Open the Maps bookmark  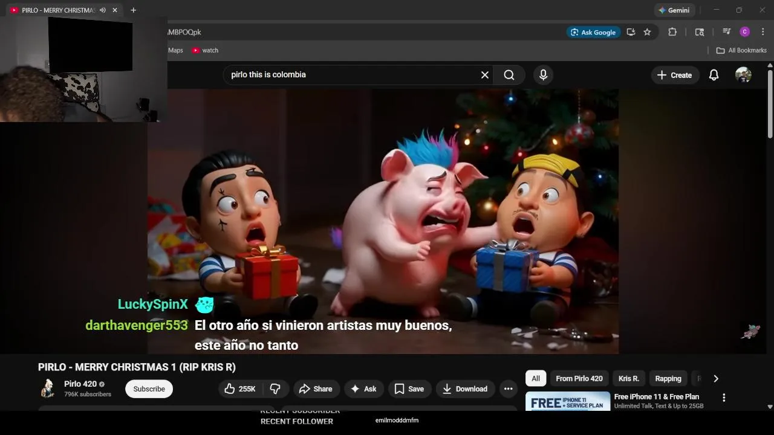coord(175,50)
